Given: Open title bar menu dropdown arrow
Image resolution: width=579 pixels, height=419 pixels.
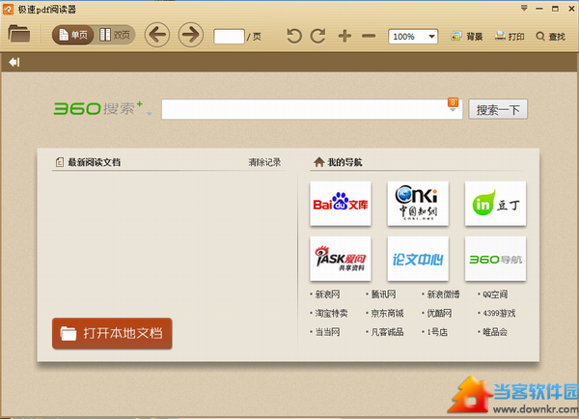Looking at the screenshot, I should click(x=524, y=8).
